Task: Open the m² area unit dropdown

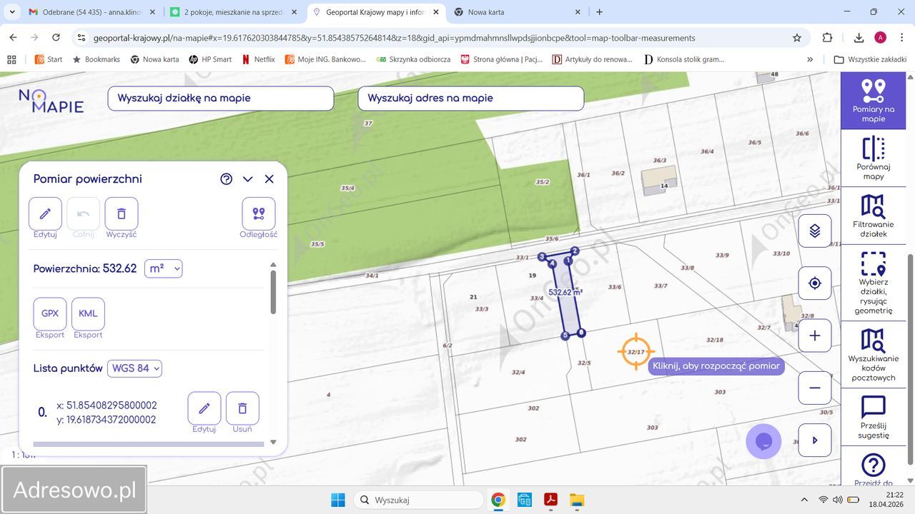Action: pyautogui.click(x=163, y=268)
